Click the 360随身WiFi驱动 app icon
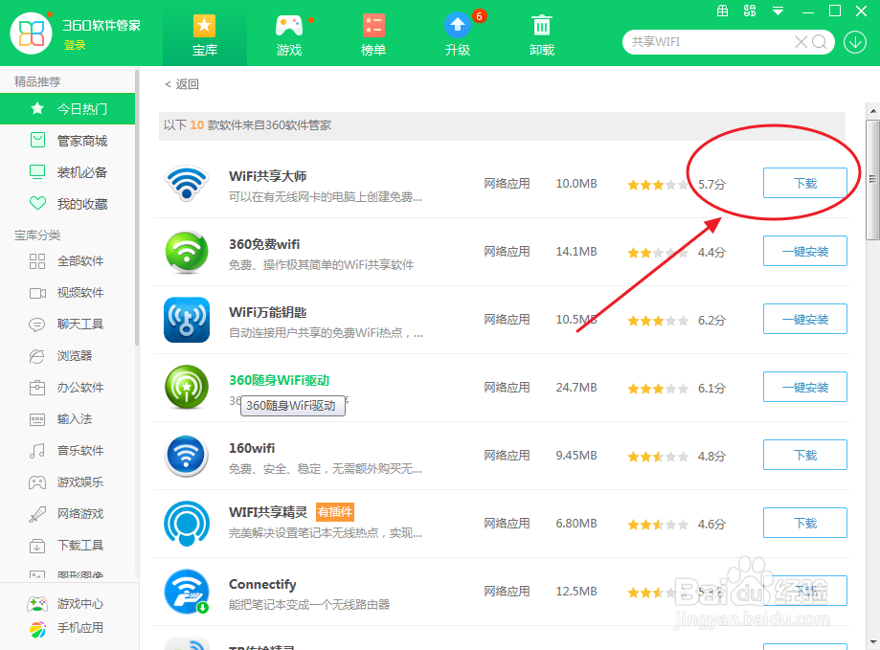This screenshot has height=650, width=880. (x=187, y=388)
